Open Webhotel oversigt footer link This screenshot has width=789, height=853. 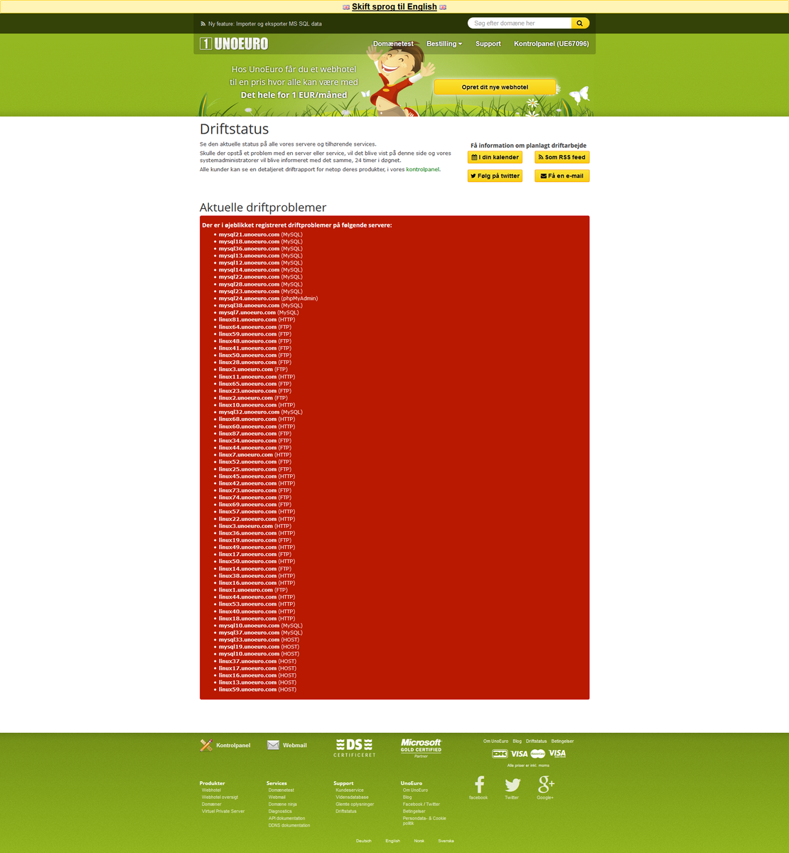point(220,798)
